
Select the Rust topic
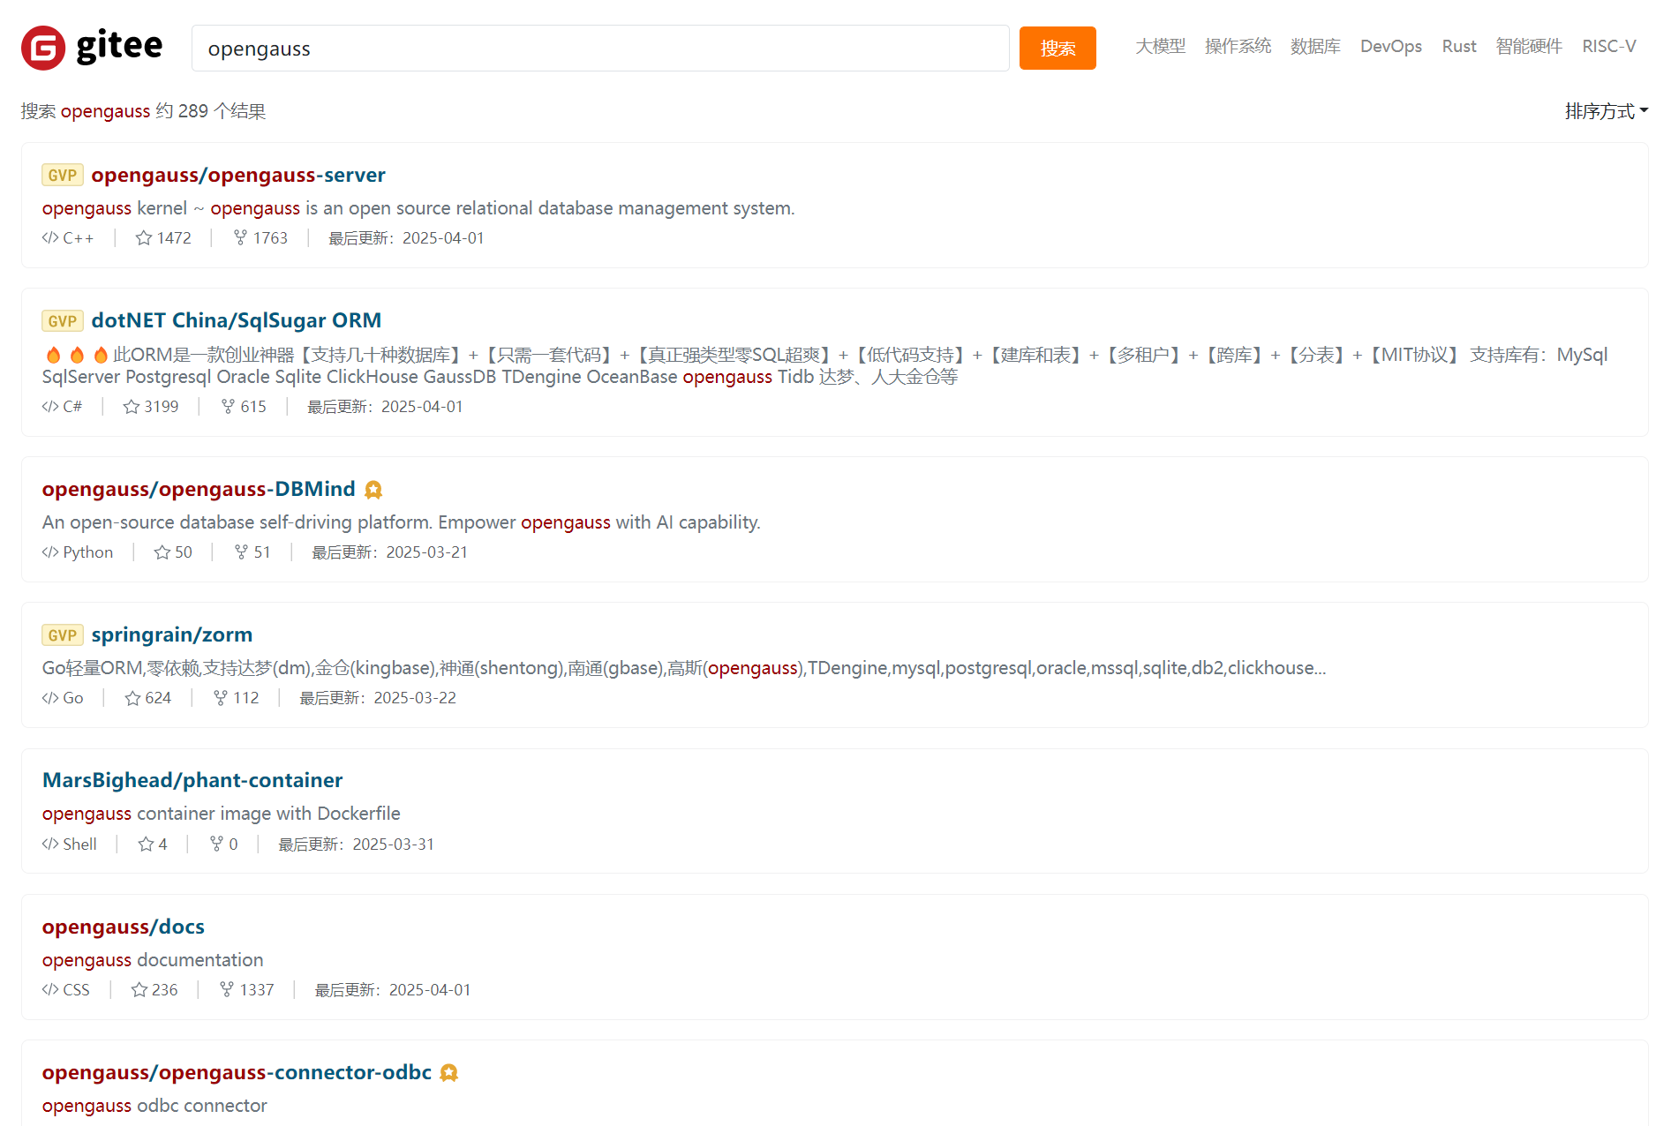[1458, 46]
